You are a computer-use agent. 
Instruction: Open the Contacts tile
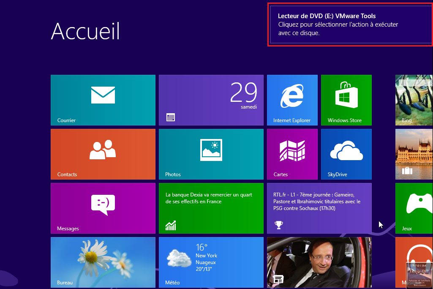[x=103, y=154]
